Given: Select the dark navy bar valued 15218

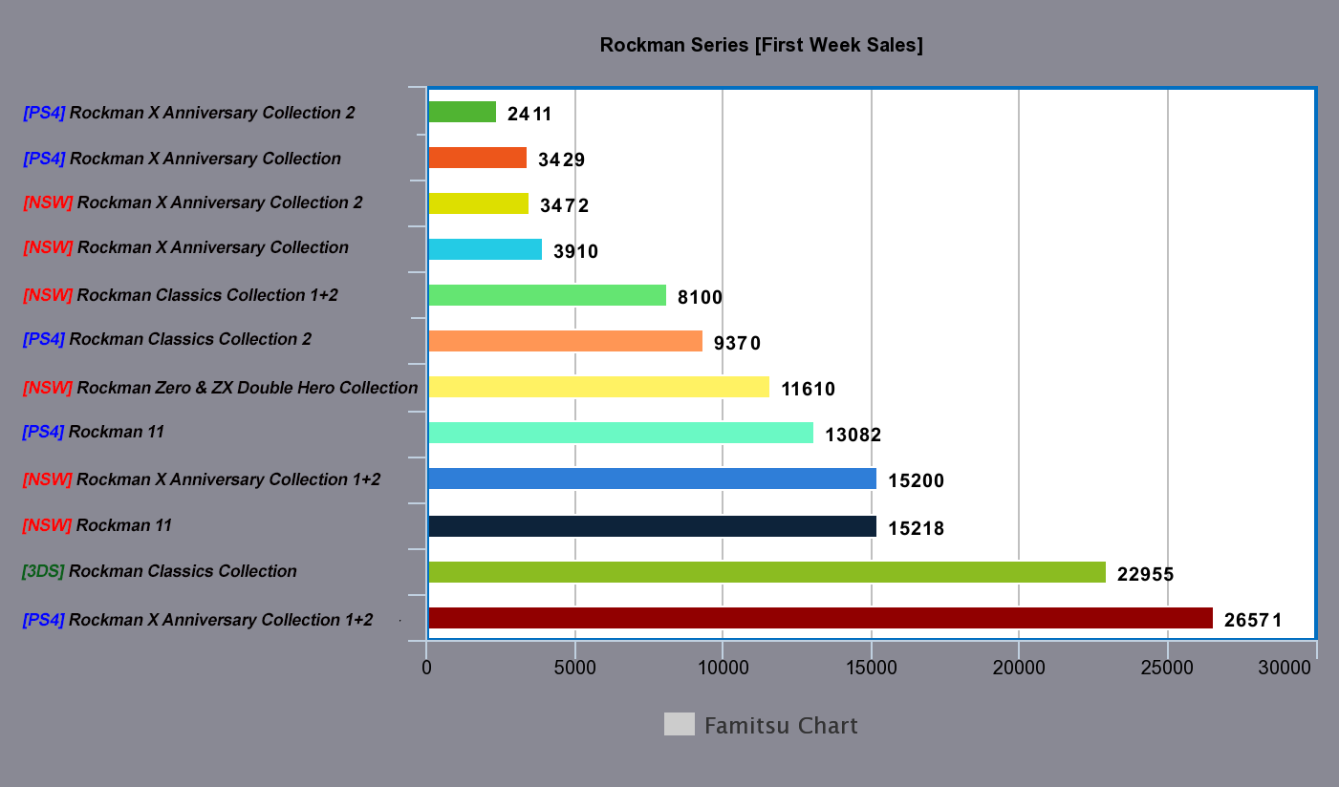Looking at the screenshot, I should 653,526.
